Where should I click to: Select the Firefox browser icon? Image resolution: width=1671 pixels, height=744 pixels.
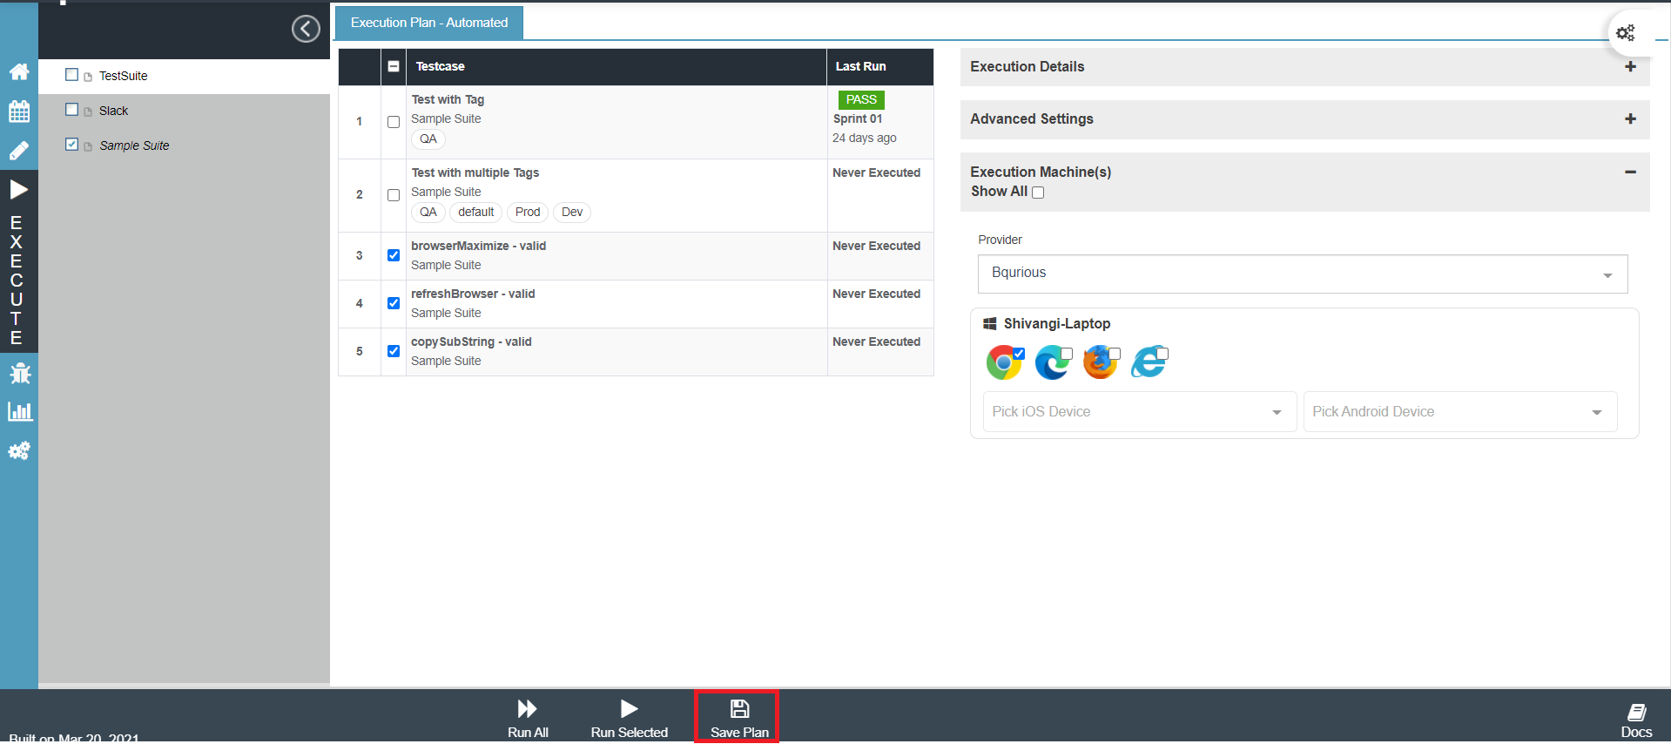tap(1101, 362)
